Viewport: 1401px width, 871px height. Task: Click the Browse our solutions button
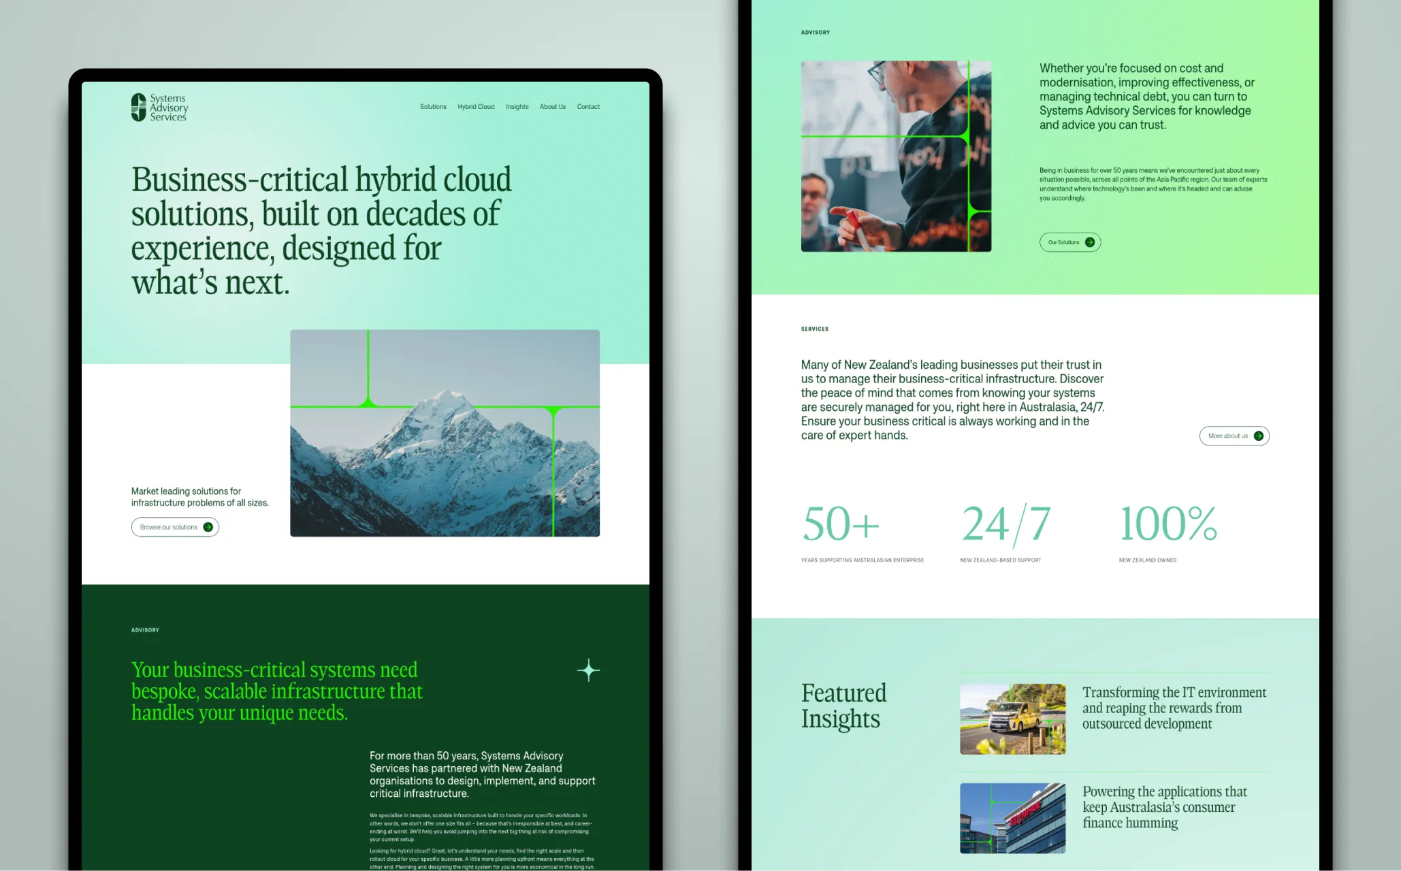click(169, 527)
